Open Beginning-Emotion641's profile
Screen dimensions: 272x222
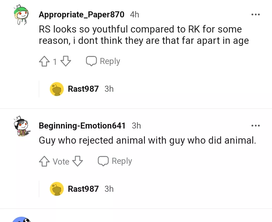[x=82, y=125]
